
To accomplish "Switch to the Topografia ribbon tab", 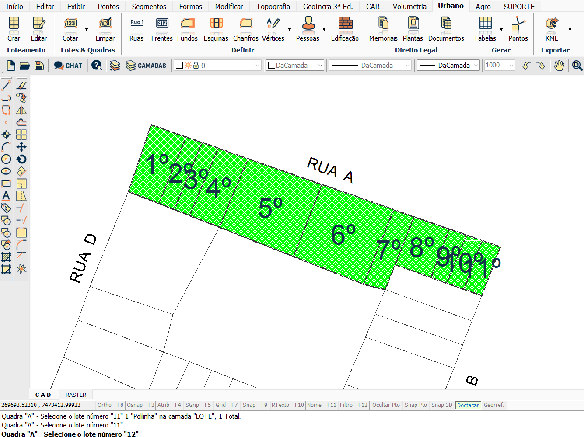I will [x=273, y=7].
